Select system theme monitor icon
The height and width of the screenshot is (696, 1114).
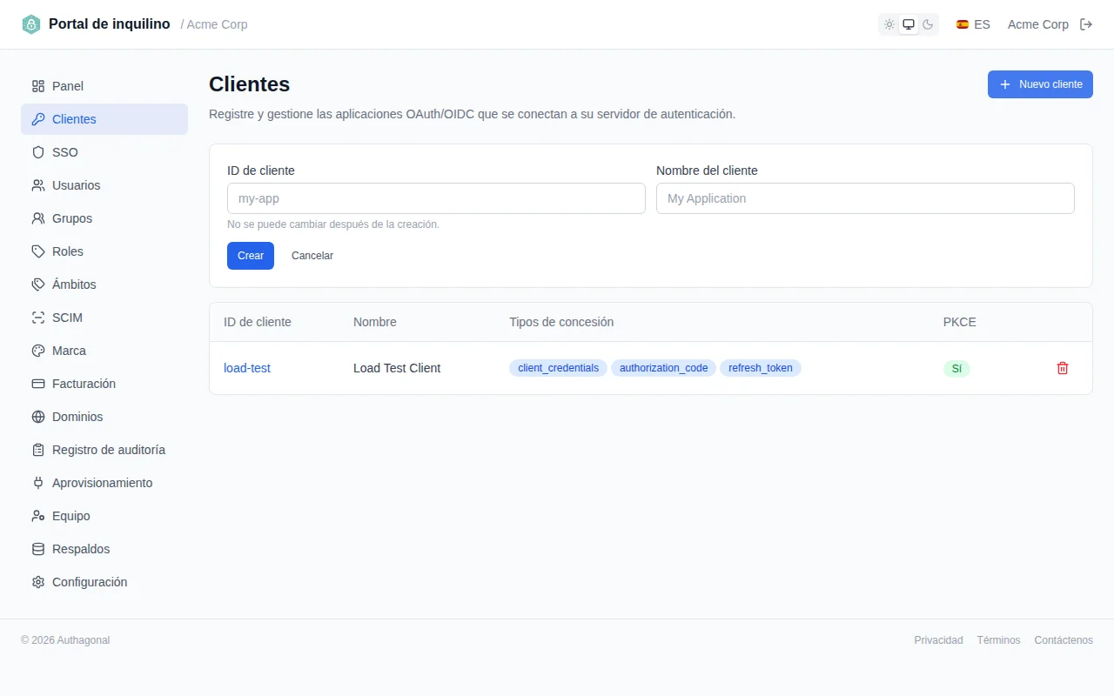[909, 24]
